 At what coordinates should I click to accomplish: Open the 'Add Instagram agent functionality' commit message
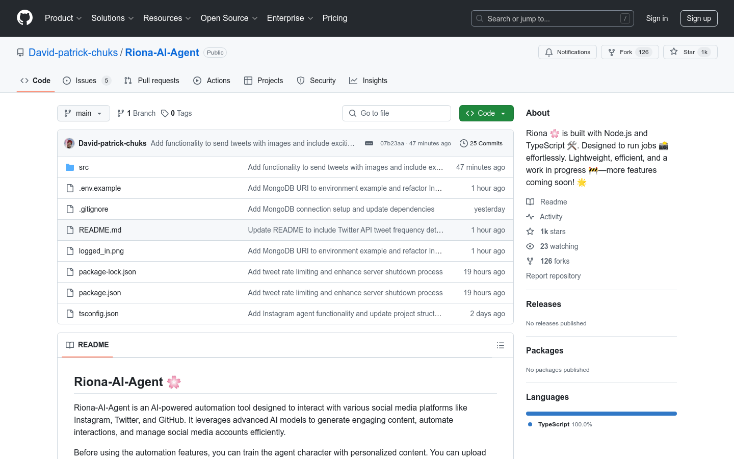345,314
